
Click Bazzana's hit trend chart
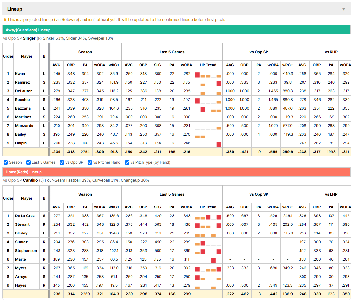pyautogui.click(x=208, y=109)
